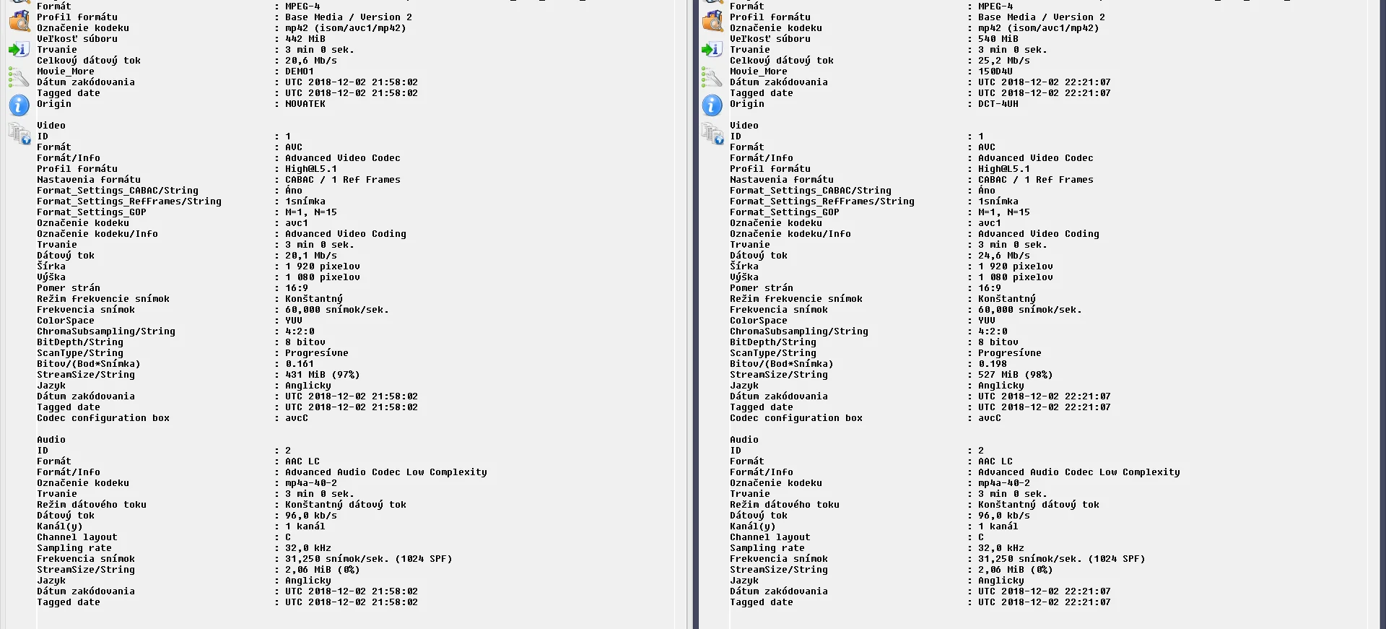Click the 442 MiB file size value
The image size is (1386, 629).
pyautogui.click(x=305, y=39)
